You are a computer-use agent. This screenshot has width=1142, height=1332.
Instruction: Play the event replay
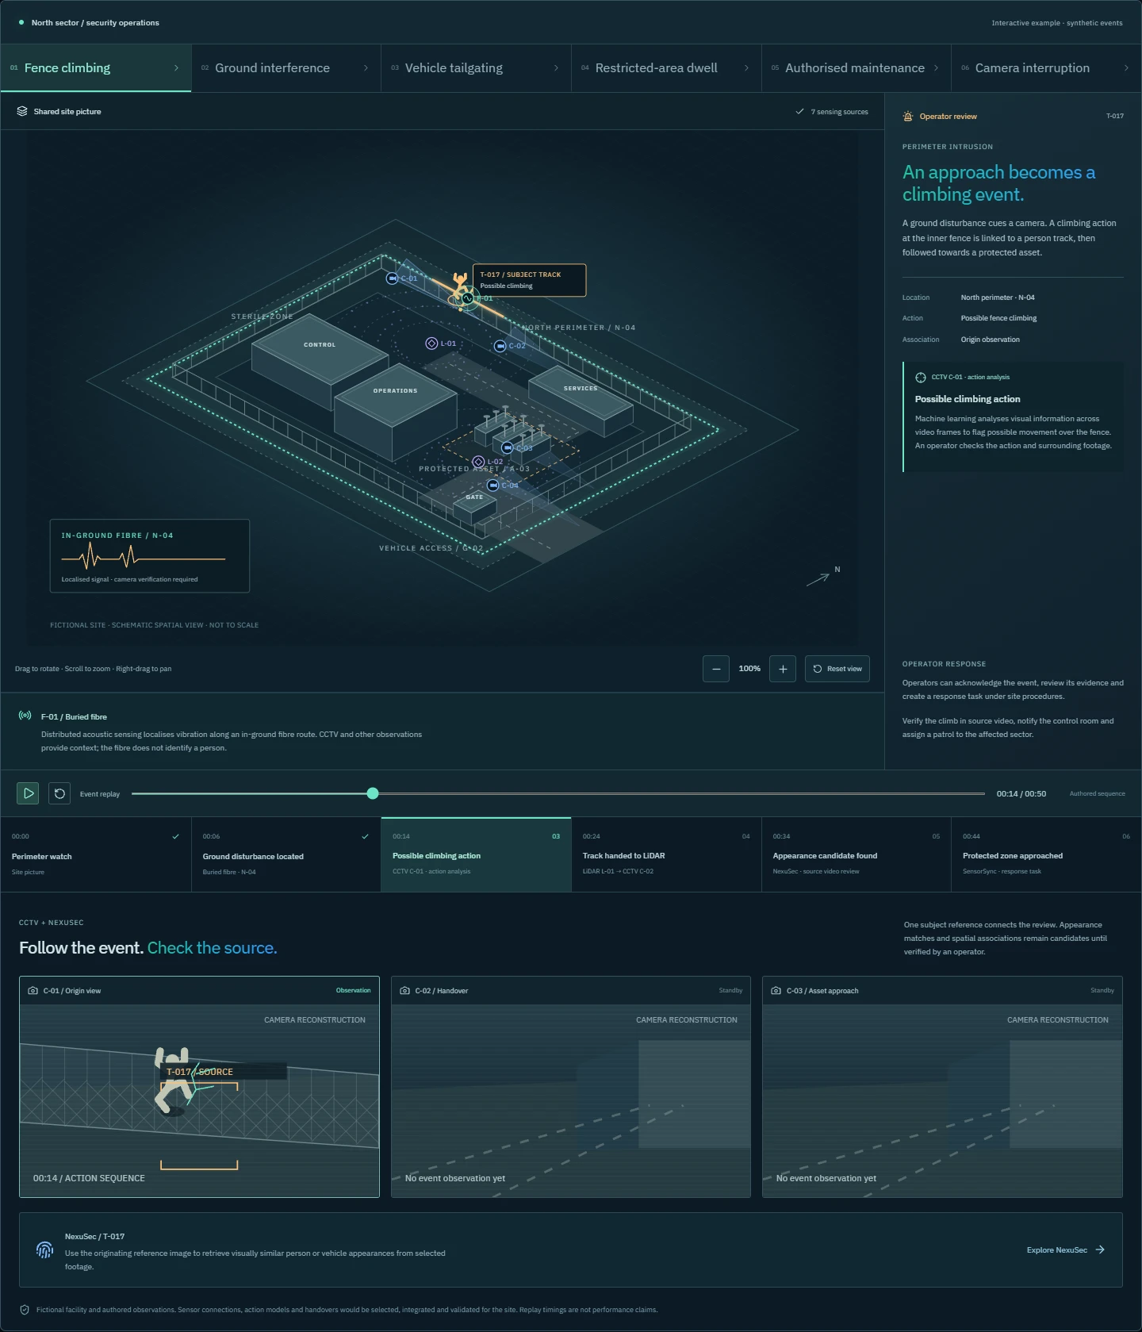[x=28, y=793]
